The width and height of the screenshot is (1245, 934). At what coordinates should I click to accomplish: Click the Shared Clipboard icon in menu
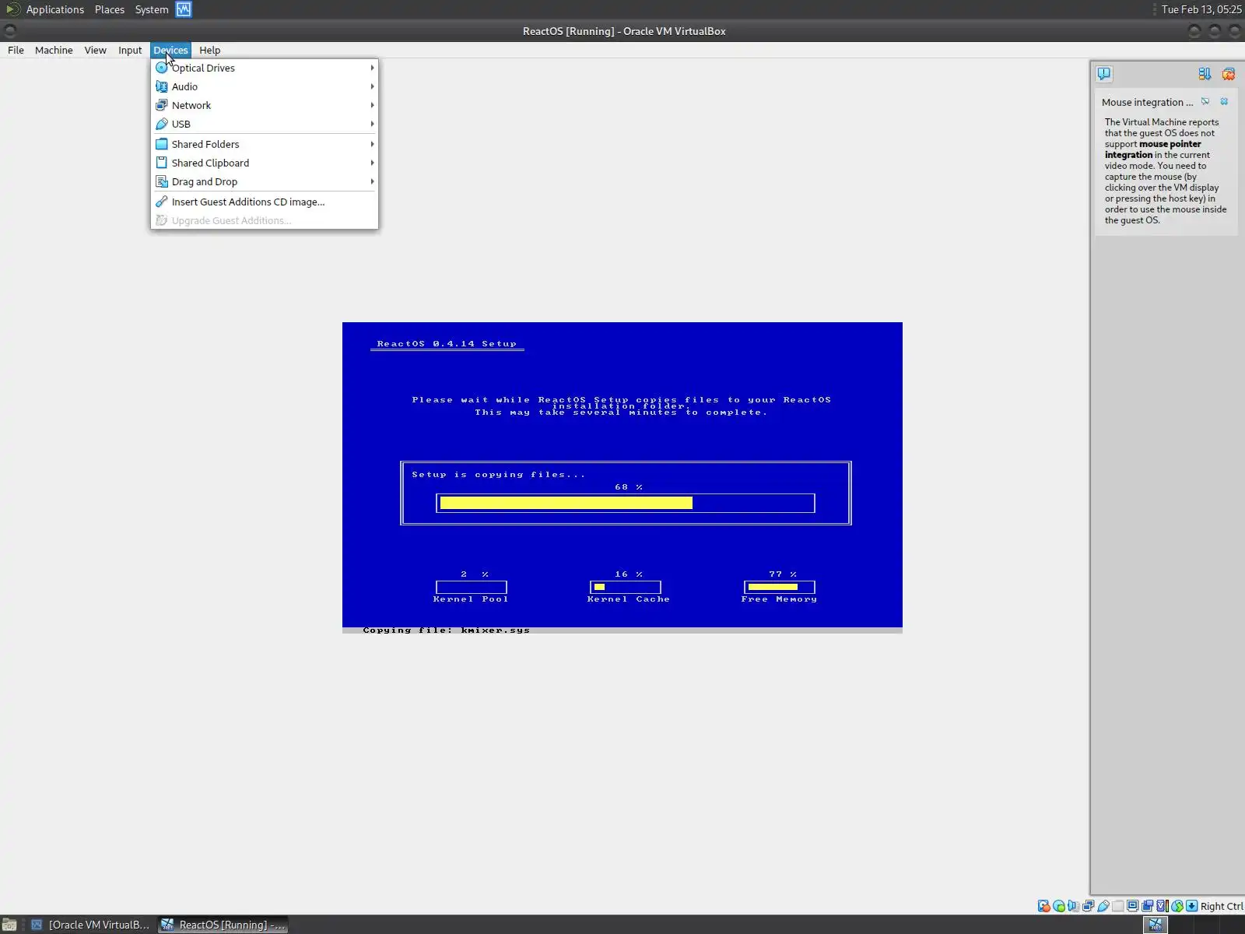162,163
